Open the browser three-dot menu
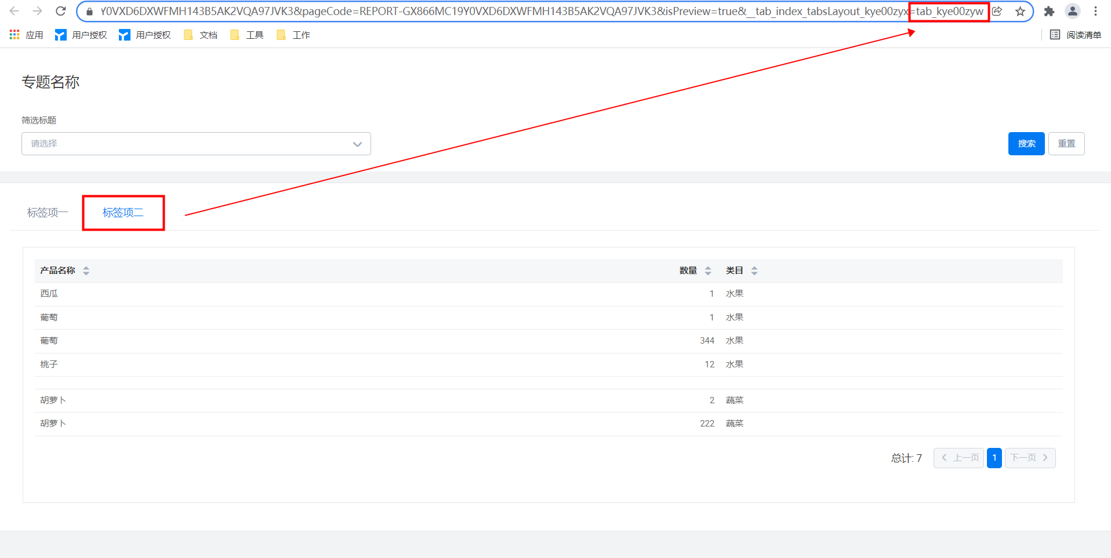Image resolution: width=1111 pixels, height=558 pixels. pyautogui.click(x=1095, y=11)
